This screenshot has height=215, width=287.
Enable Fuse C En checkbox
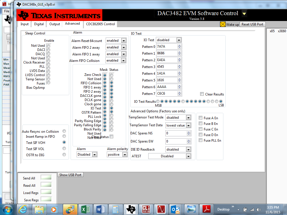point(201,129)
